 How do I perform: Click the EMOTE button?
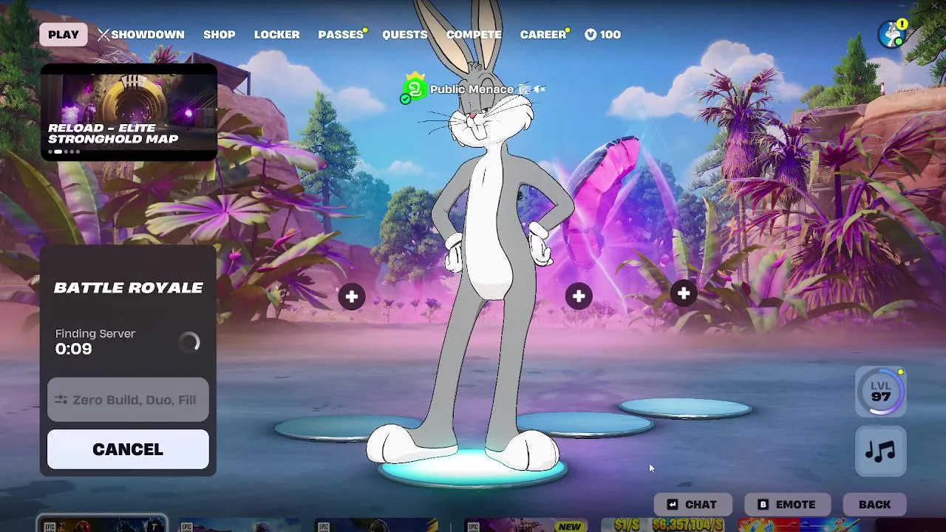(x=787, y=505)
